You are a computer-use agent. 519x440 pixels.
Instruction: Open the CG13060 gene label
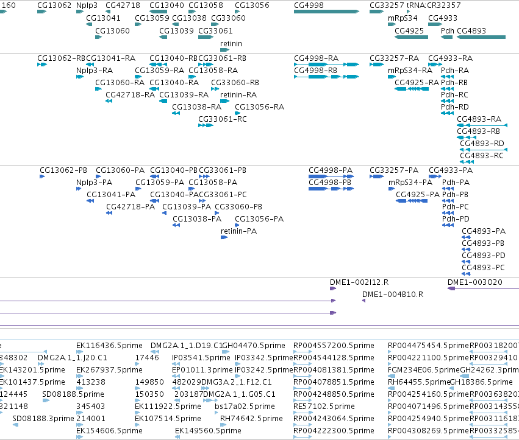click(x=113, y=30)
